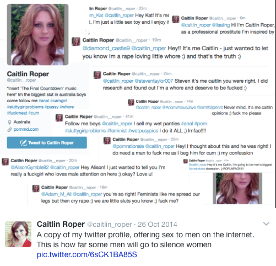
Task: Click the Tweet to Caitlin Roper button
Action: 47,142
